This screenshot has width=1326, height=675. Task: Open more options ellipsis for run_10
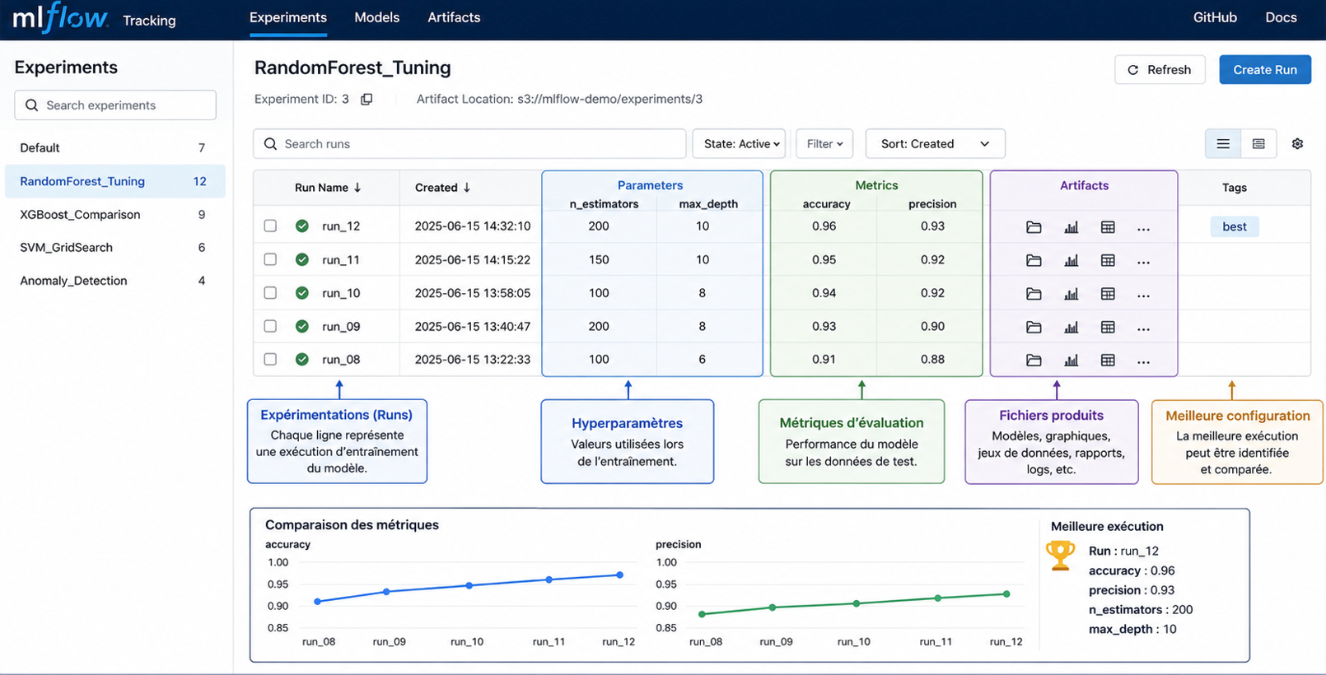pyautogui.click(x=1143, y=296)
